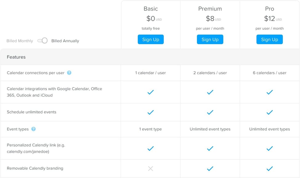This screenshot has height=178, width=300.
Task: Click the Pro plan title
Action: [270, 9]
